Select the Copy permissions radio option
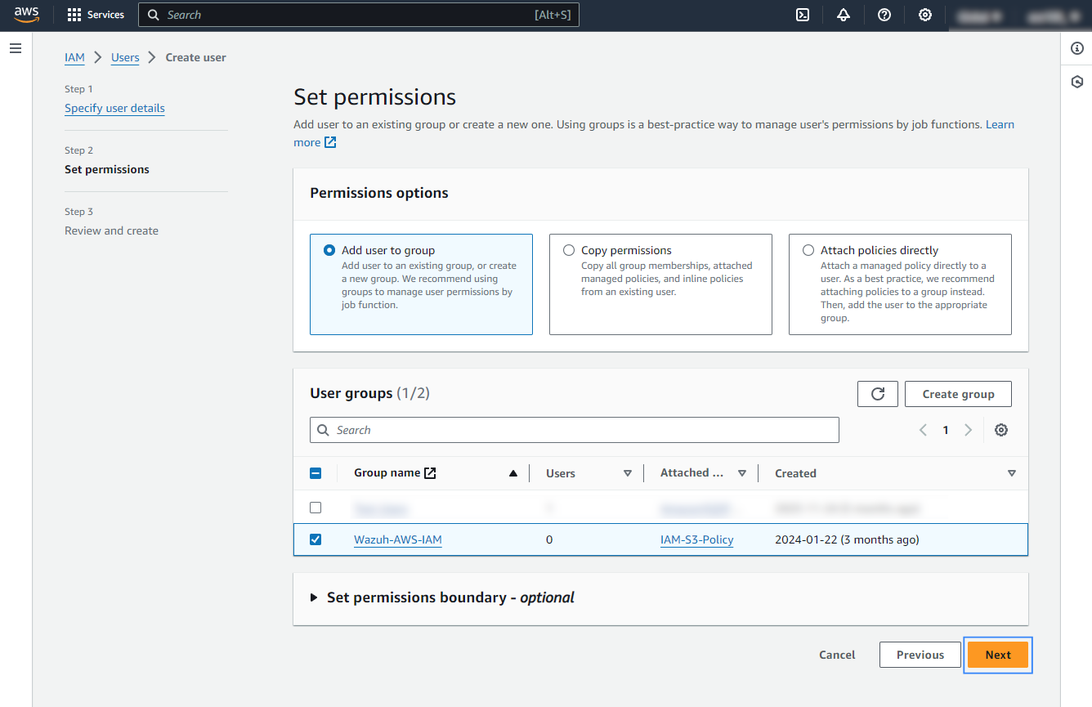1092x707 pixels. (569, 250)
